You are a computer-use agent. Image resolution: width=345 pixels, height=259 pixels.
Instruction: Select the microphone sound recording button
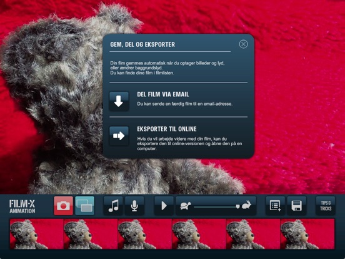pyautogui.click(x=134, y=206)
